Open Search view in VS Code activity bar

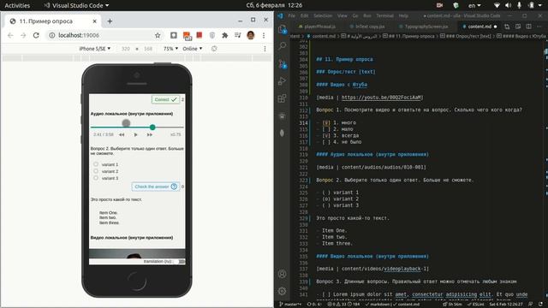(283, 45)
